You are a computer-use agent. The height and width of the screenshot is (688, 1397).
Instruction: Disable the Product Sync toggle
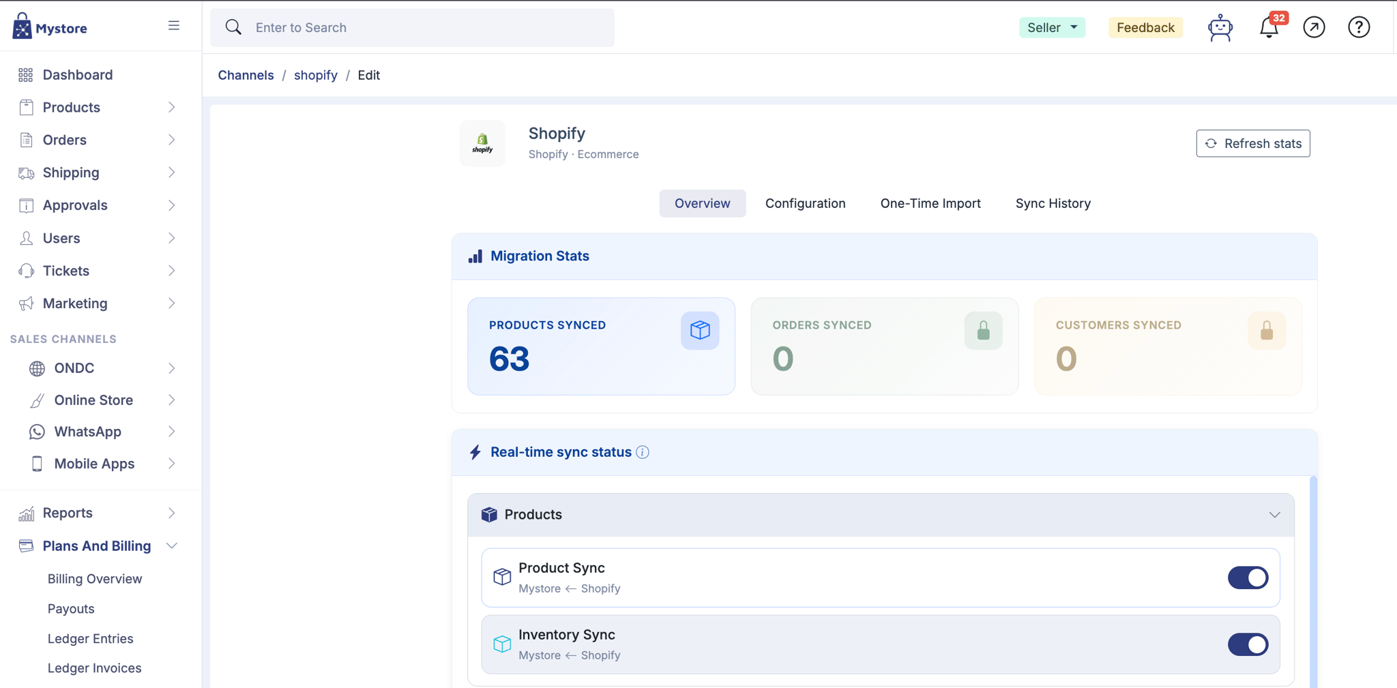[x=1248, y=578]
